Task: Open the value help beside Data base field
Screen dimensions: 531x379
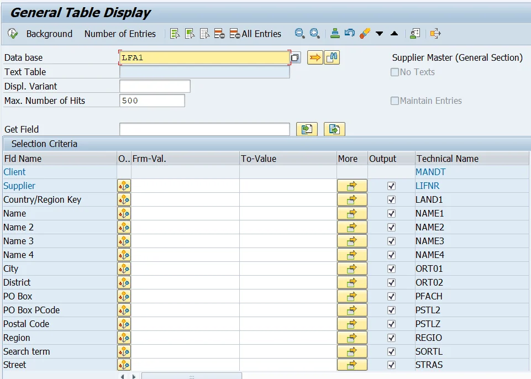Action: [x=295, y=57]
